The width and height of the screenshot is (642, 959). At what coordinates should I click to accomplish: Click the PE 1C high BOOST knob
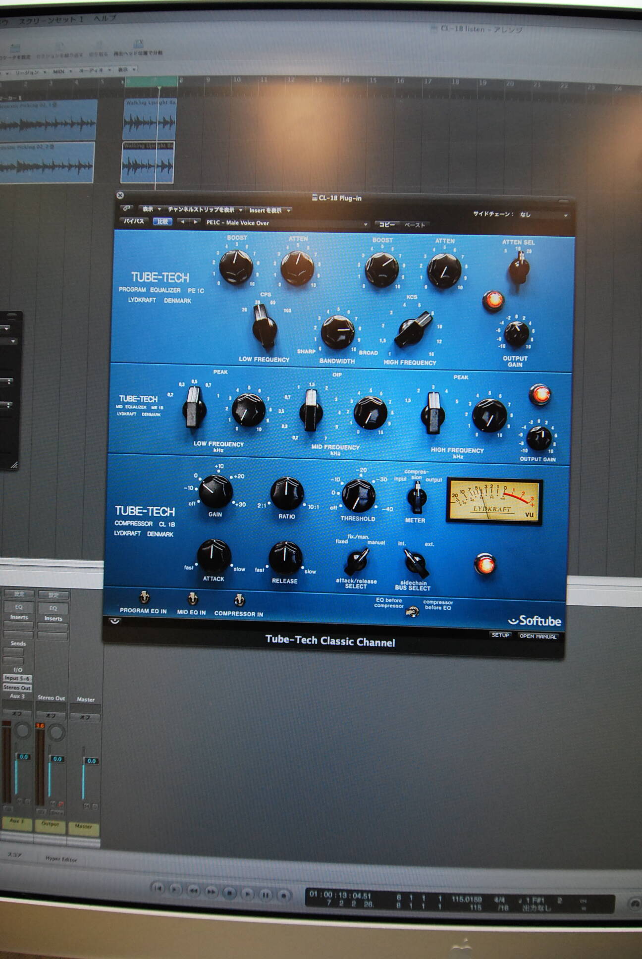coord(381,269)
